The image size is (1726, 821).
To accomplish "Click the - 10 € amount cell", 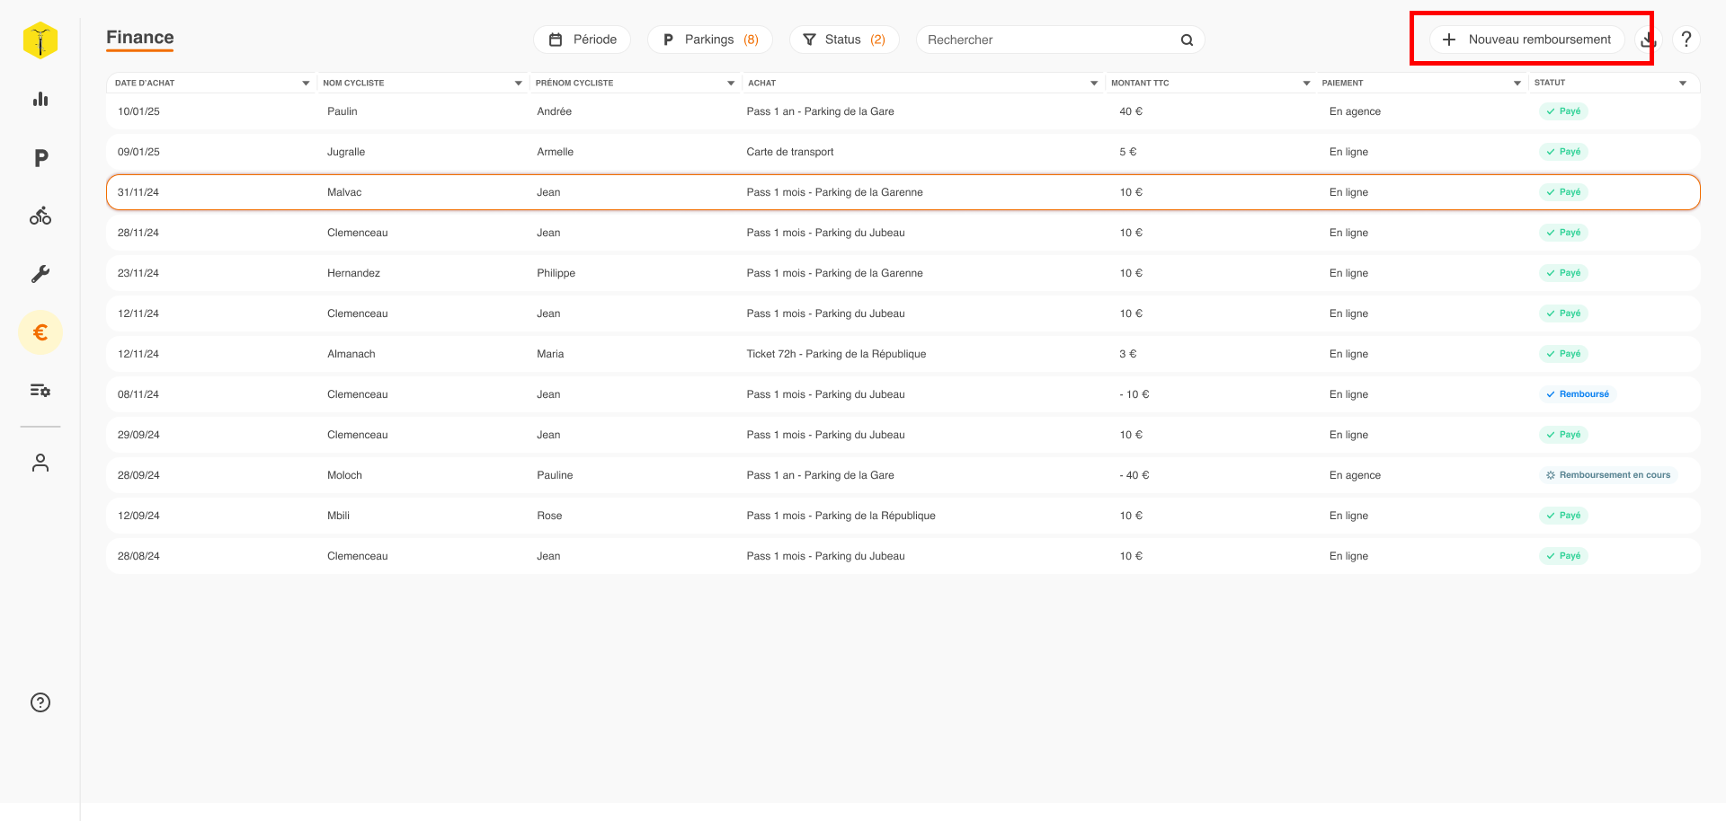I will [1134, 394].
